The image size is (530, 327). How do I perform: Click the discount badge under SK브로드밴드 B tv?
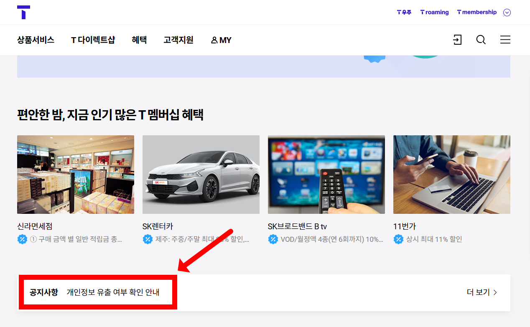(x=273, y=239)
